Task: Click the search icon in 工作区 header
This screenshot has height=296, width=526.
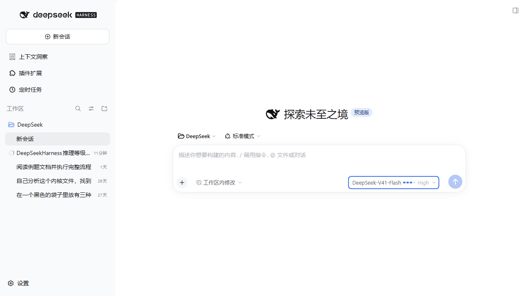Action: tap(78, 109)
